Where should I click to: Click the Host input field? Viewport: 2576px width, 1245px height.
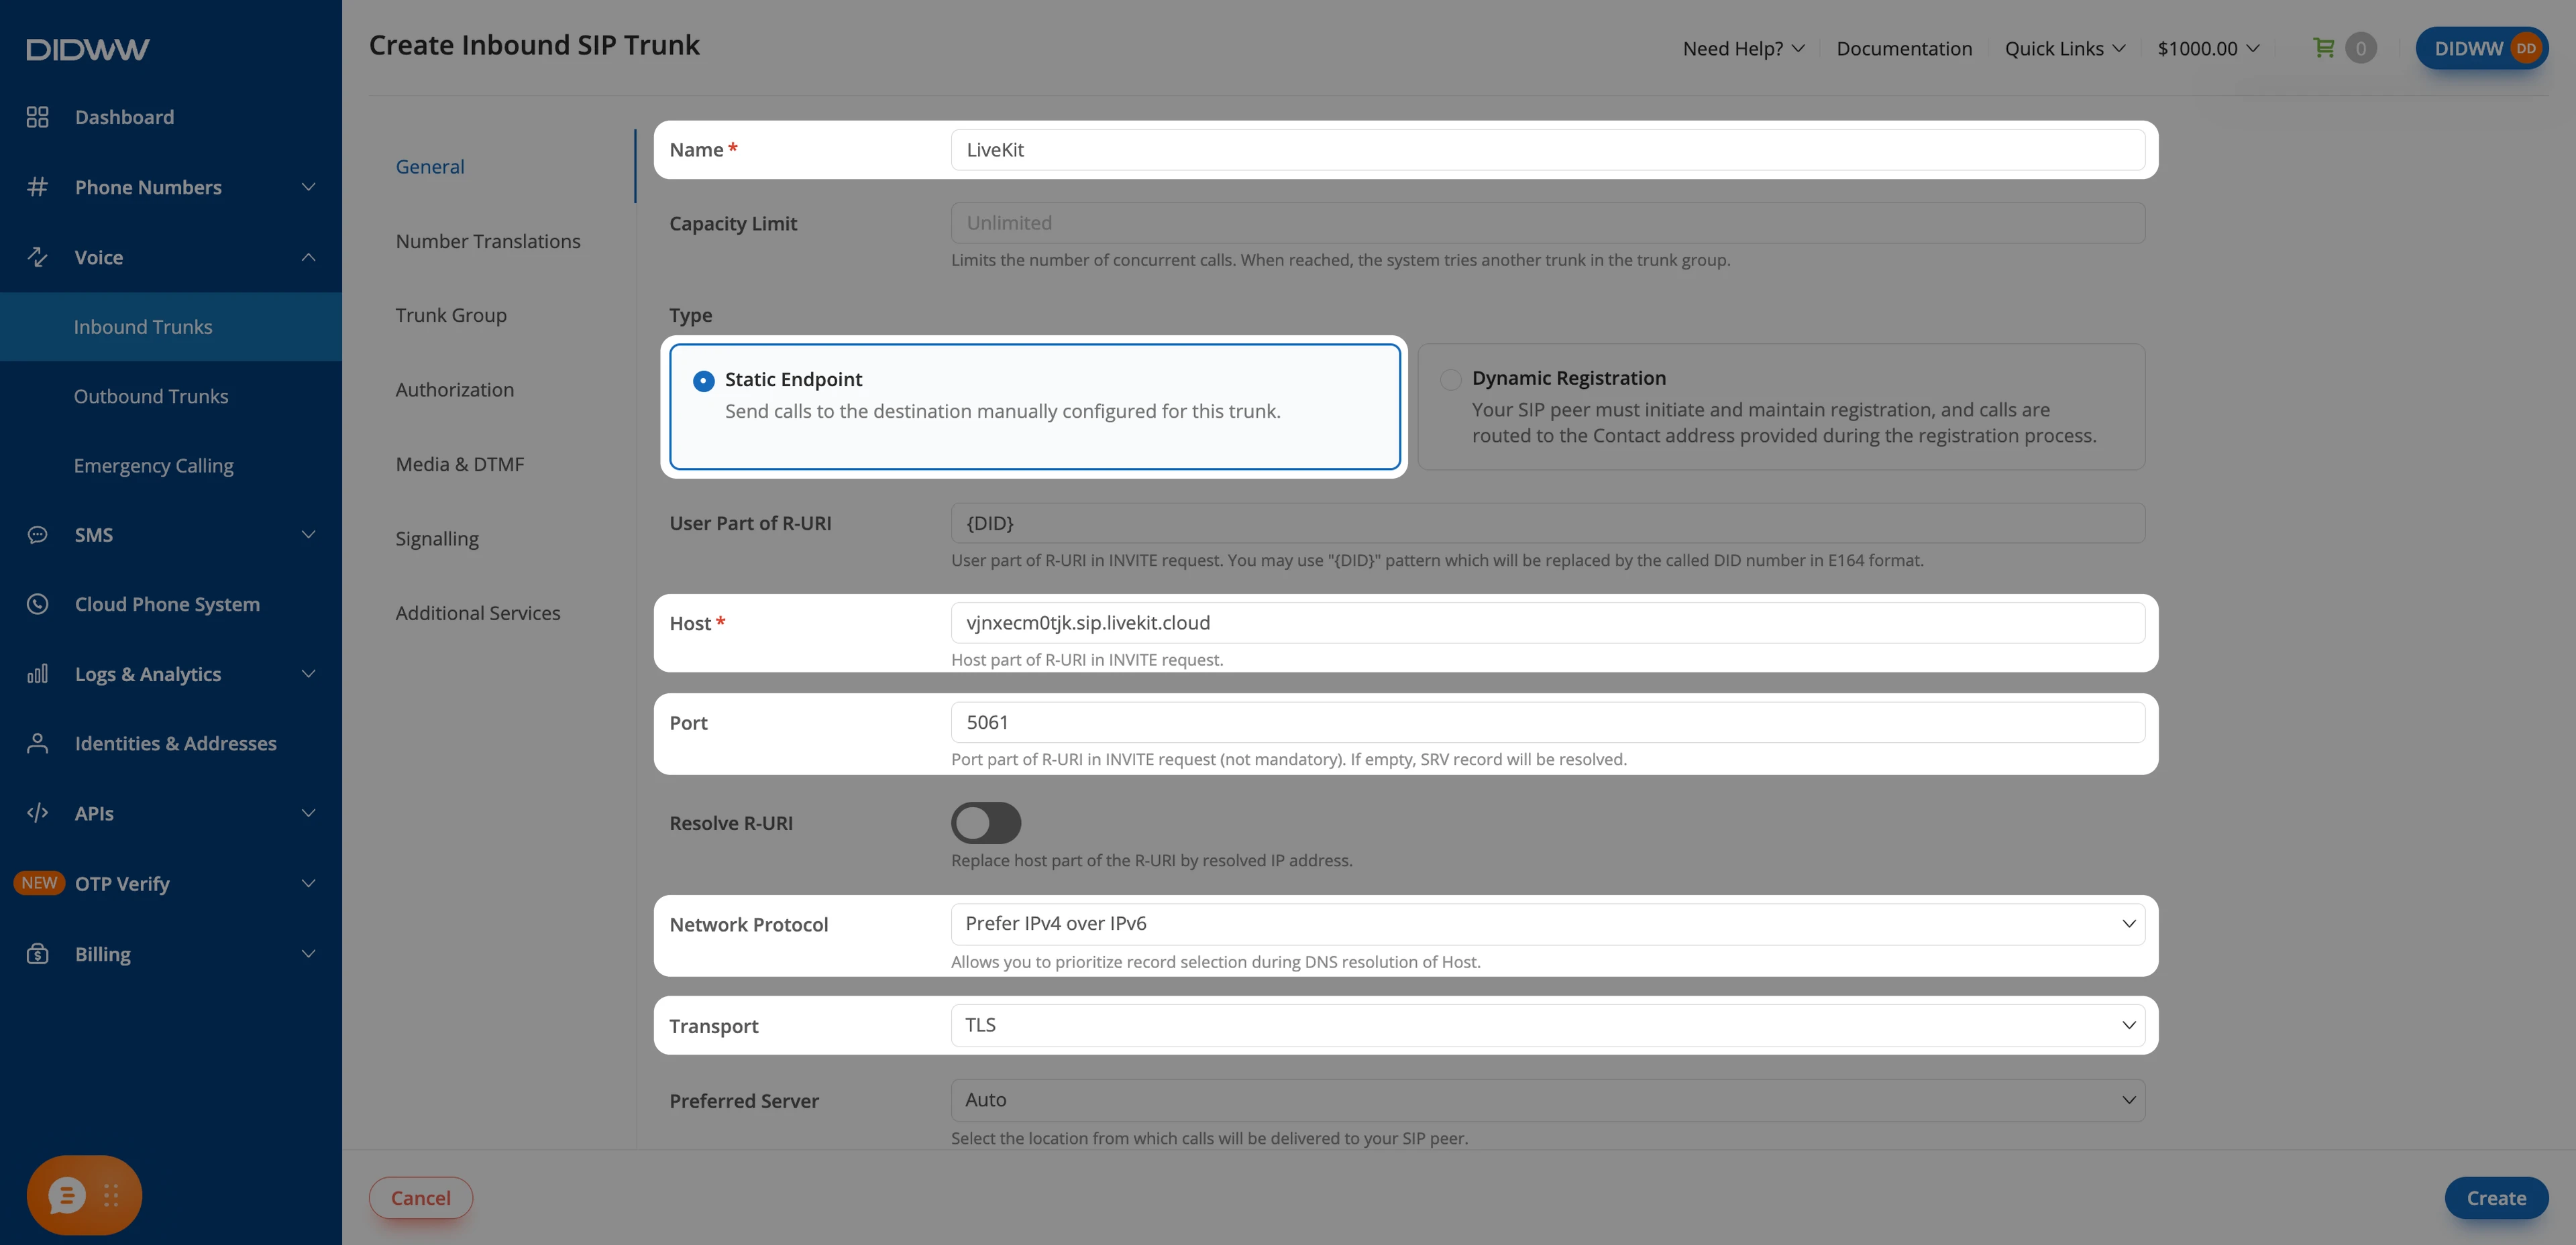click(x=1547, y=622)
